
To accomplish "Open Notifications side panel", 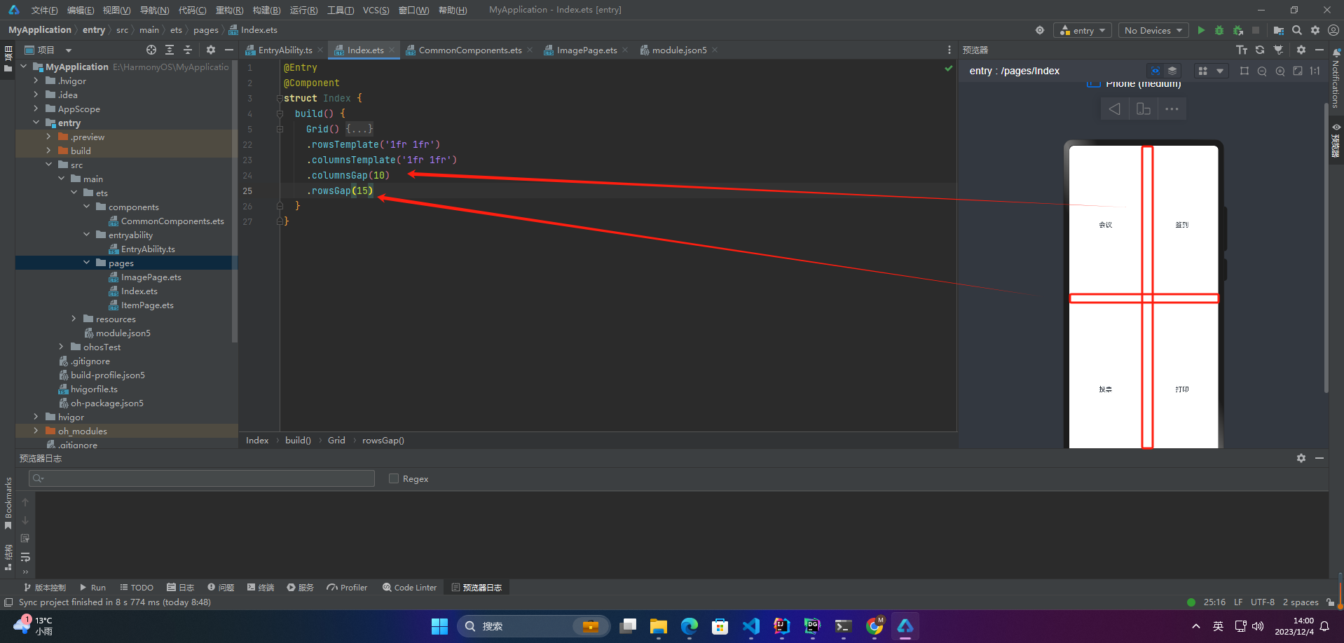I will coord(1336,77).
